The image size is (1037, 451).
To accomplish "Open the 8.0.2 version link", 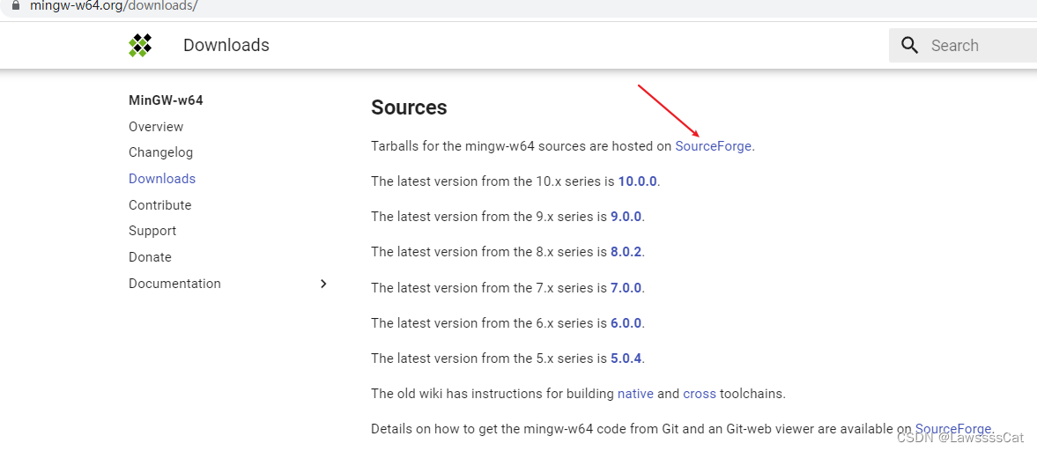I will [x=626, y=252].
